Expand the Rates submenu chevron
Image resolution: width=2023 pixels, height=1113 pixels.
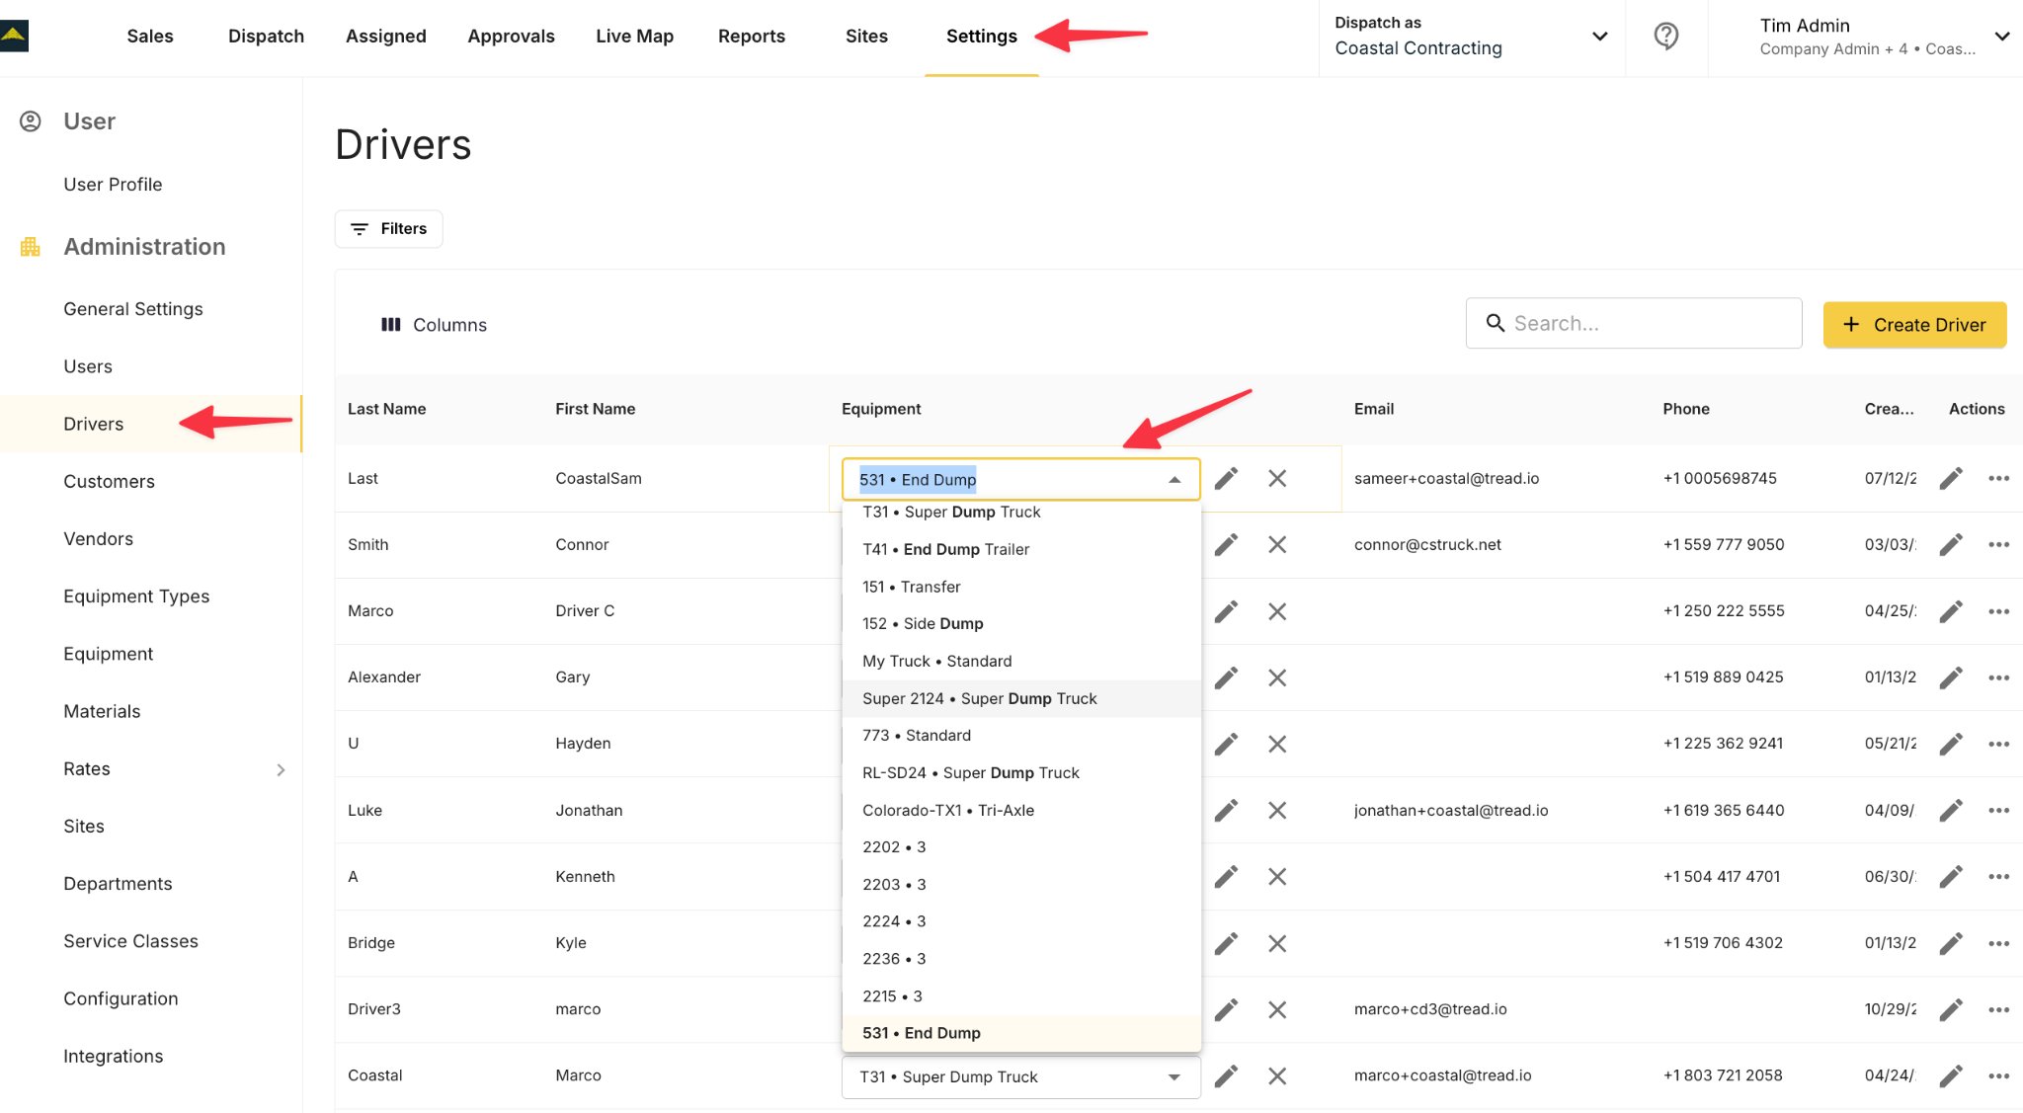tap(281, 769)
